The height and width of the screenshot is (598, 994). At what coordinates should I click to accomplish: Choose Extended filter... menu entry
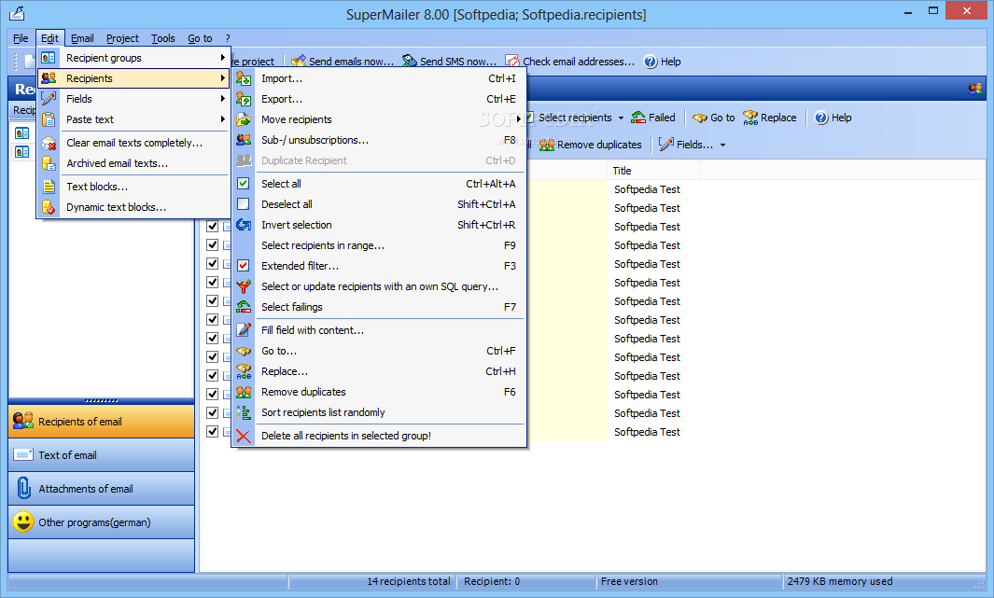tap(379, 266)
